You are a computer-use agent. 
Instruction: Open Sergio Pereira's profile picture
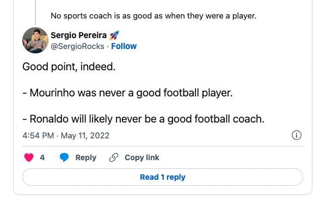tap(35, 40)
